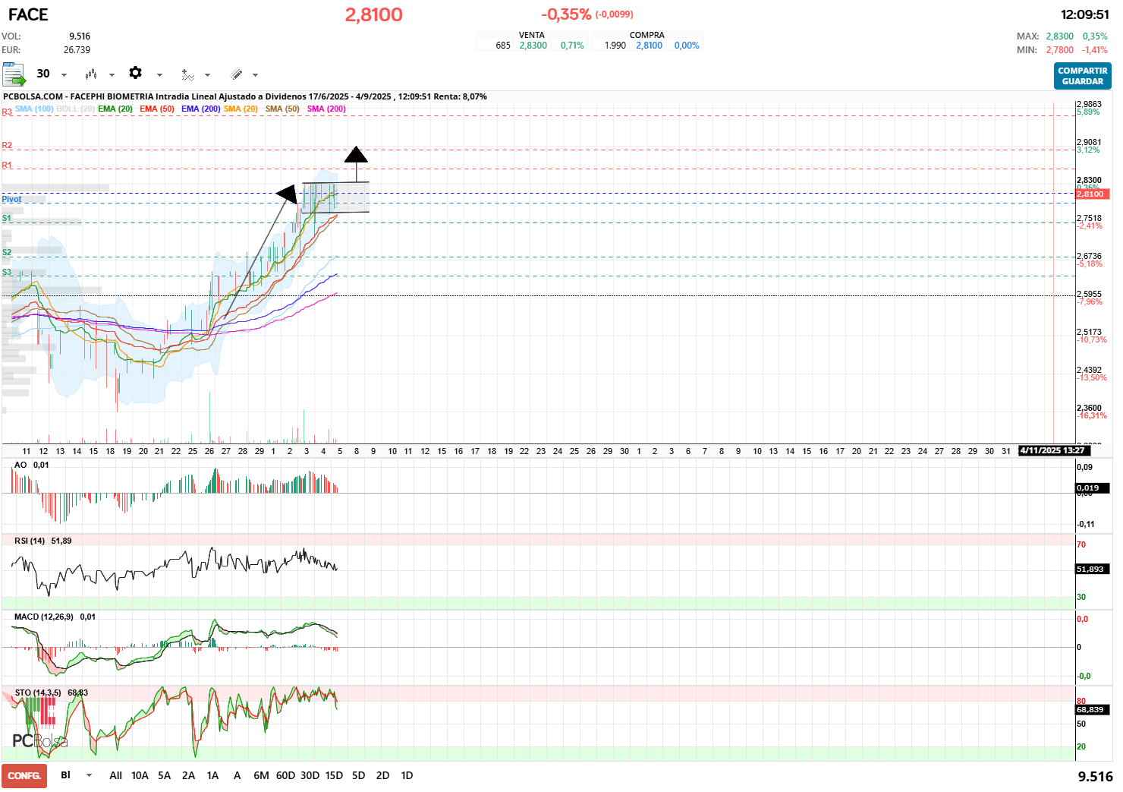
Task: Click the R3 resistance label
Action: 7,112
